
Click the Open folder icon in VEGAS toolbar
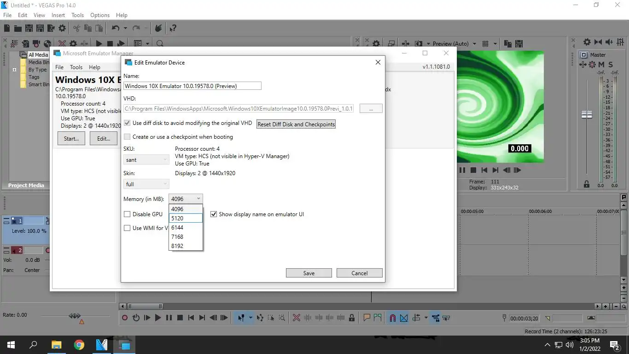(x=18, y=28)
